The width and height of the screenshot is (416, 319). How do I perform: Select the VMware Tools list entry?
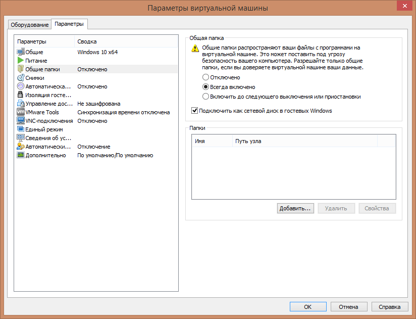42,112
